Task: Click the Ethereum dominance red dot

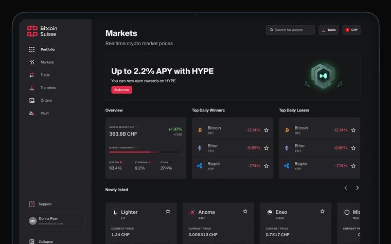Action: (149, 162)
